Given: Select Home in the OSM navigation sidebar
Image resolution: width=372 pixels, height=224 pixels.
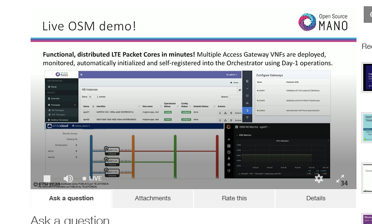Looking at the screenshot, I should [52, 87].
